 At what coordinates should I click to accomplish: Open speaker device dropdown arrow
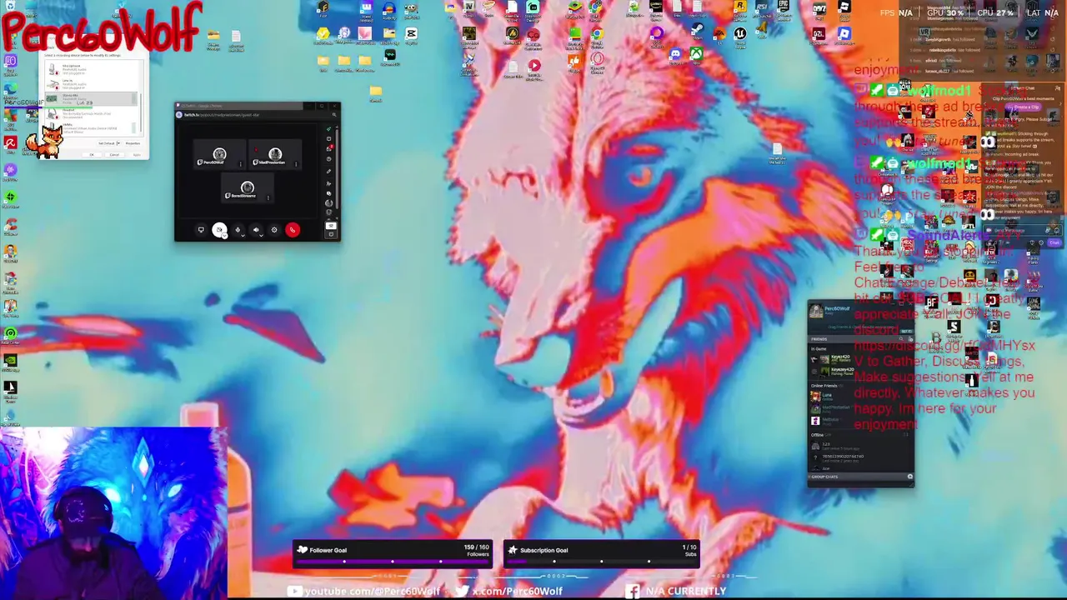(261, 236)
